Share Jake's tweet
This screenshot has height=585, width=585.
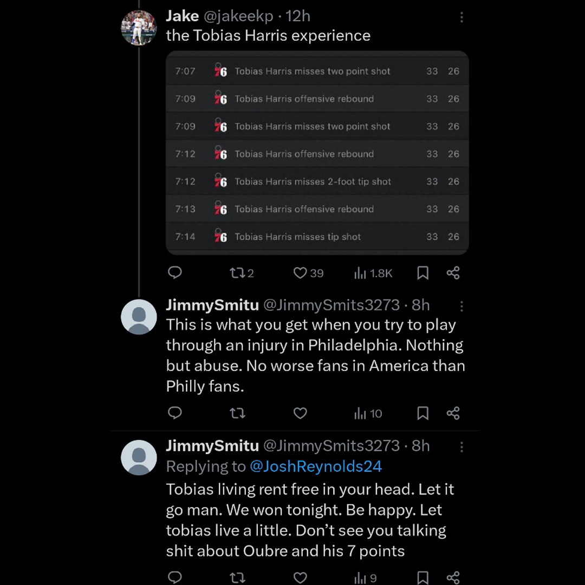(453, 273)
